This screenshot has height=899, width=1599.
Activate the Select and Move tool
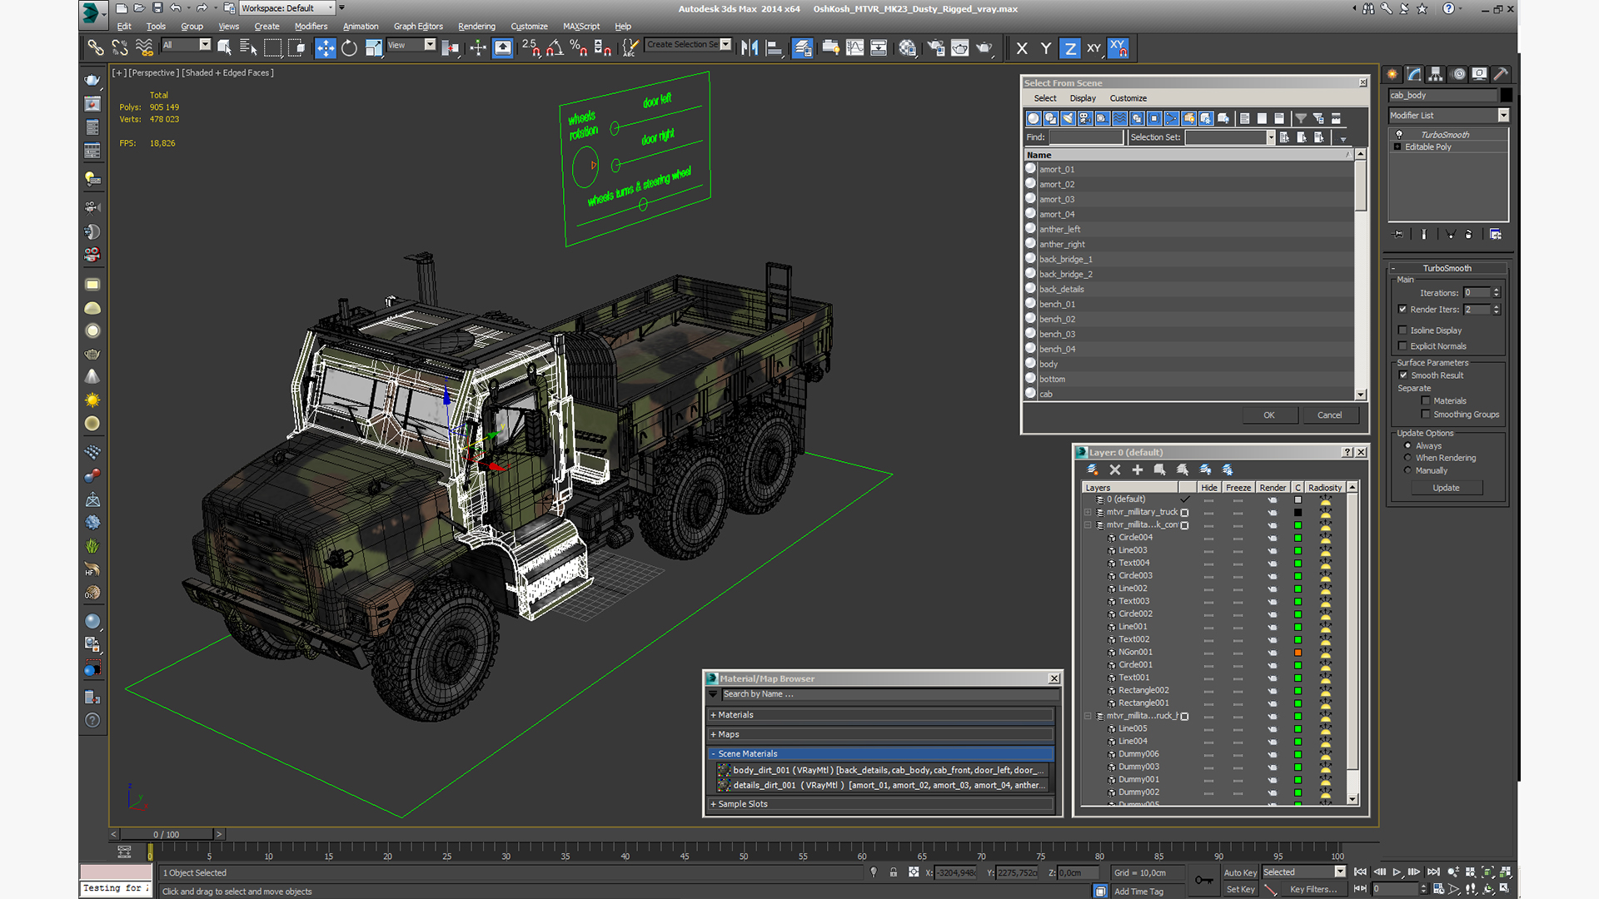[x=325, y=48]
